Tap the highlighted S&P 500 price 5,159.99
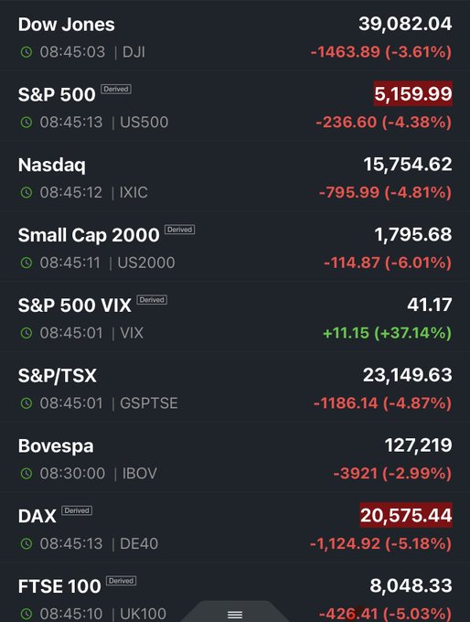 point(413,94)
